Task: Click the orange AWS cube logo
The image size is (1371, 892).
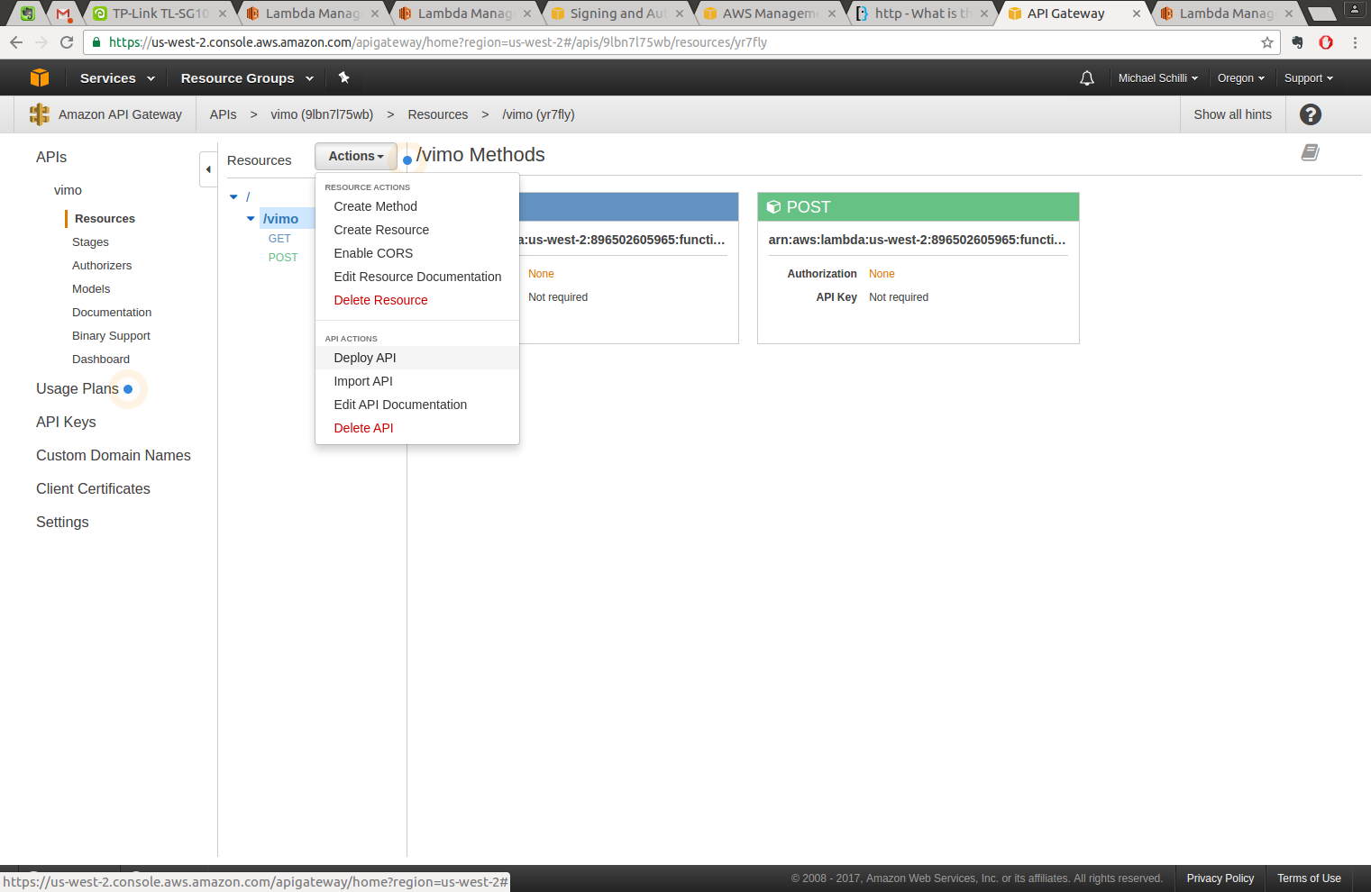Action: [x=40, y=77]
